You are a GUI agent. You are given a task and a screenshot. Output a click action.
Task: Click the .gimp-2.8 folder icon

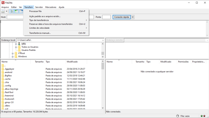[3, 102]
